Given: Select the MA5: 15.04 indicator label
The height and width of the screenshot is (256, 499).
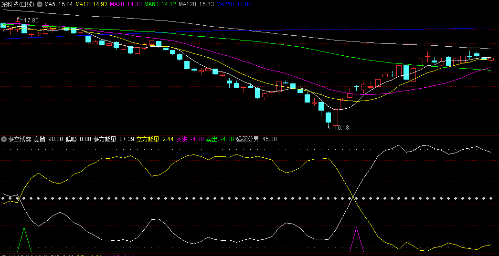Looking at the screenshot, I should point(59,4).
